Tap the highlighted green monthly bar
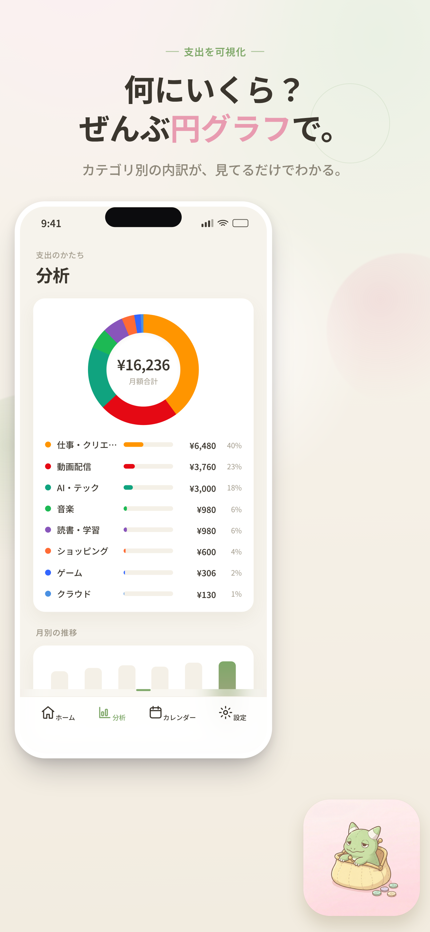The width and height of the screenshot is (430, 932). pos(227,675)
